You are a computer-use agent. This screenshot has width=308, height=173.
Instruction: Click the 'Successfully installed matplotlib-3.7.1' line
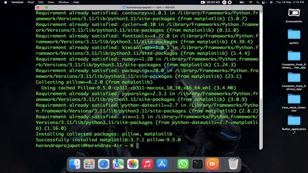pyautogui.click(x=108, y=140)
